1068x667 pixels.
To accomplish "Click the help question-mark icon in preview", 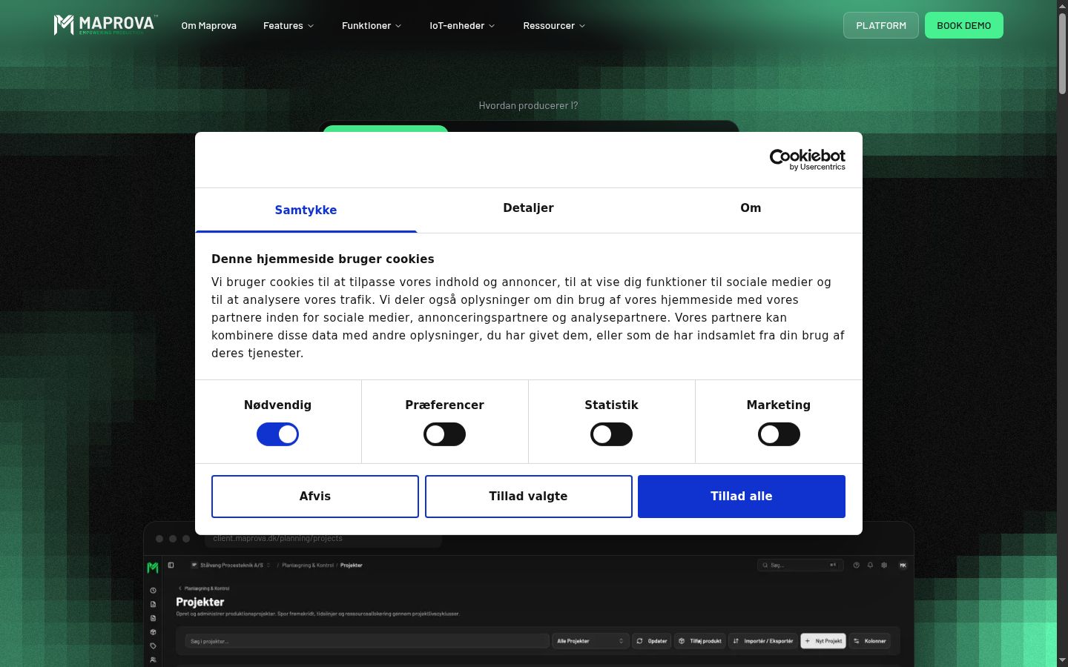I will click(x=856, y=565).
